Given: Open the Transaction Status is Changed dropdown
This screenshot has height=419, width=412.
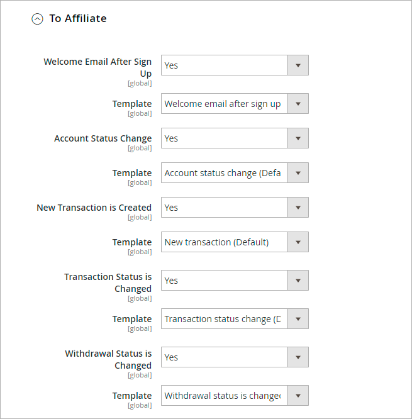Looking at the screenshot, I should pyautogui.click(x=234, y=281).
